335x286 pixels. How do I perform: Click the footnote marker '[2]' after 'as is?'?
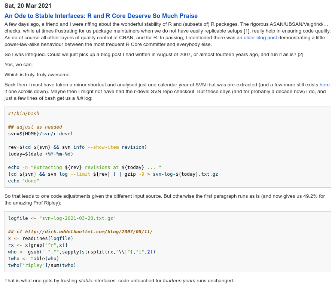tap(301, 55)
